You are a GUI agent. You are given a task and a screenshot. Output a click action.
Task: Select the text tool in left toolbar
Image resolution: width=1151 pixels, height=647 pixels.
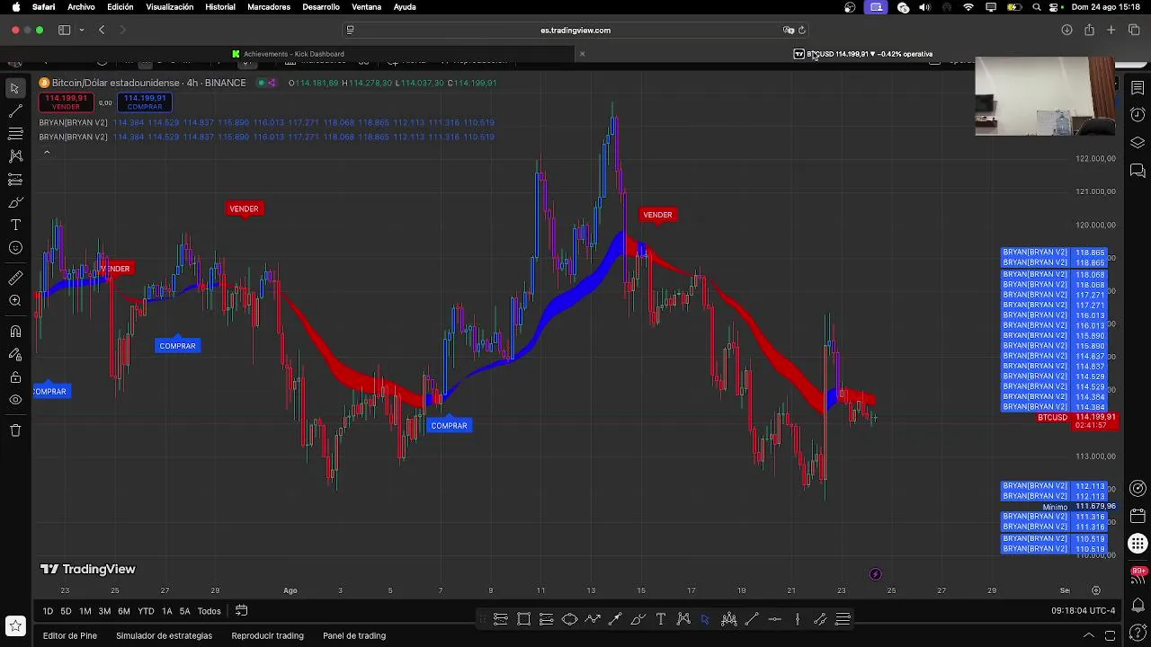tap(15, 225)
